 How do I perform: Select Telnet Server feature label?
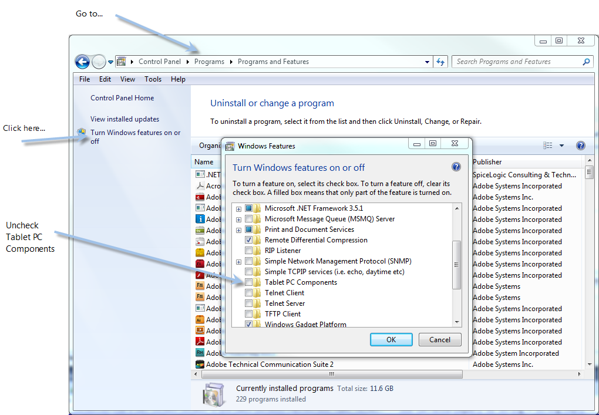pyautogui.click(x=285, y=303)
